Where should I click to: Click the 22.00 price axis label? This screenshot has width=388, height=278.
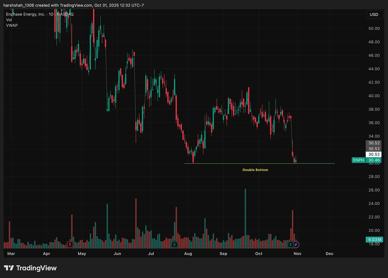(x=374, y=217)
